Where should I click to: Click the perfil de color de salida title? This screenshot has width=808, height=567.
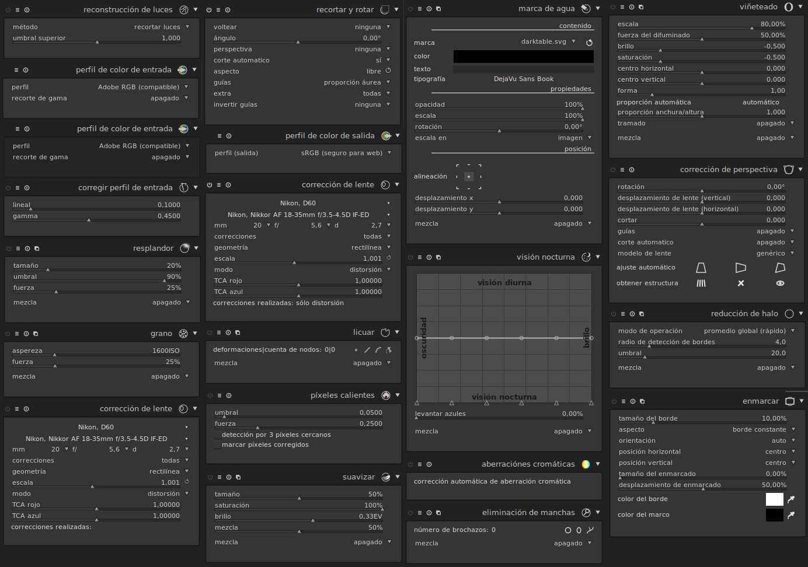pyautogui.click(x=330, y=136)
